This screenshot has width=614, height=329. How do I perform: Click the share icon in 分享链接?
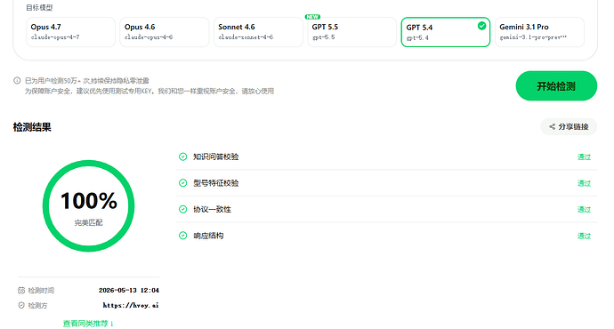point(552,127)
